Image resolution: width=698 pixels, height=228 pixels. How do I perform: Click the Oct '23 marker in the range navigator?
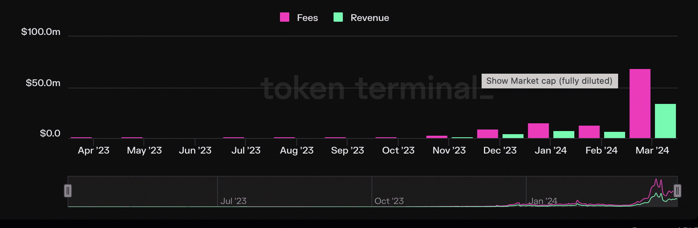pyautogui.click(x=389, y=201)
